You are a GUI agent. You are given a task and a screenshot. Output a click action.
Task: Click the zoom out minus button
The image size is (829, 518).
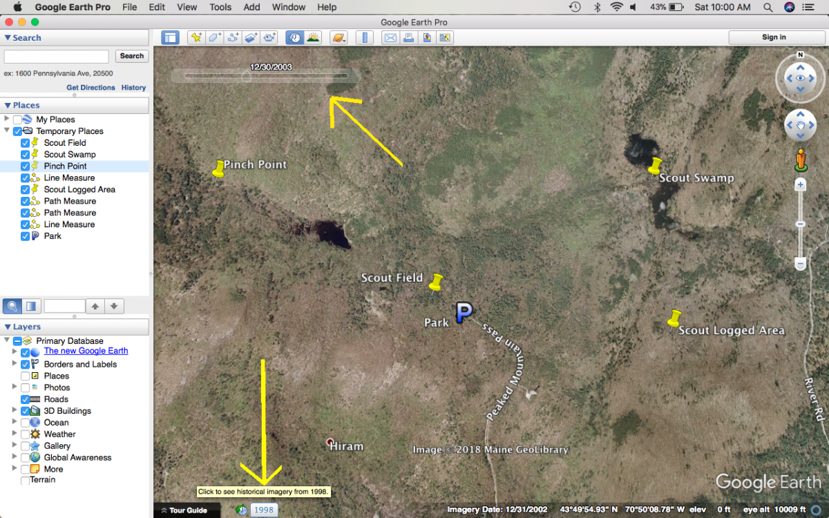click(801, 263)
